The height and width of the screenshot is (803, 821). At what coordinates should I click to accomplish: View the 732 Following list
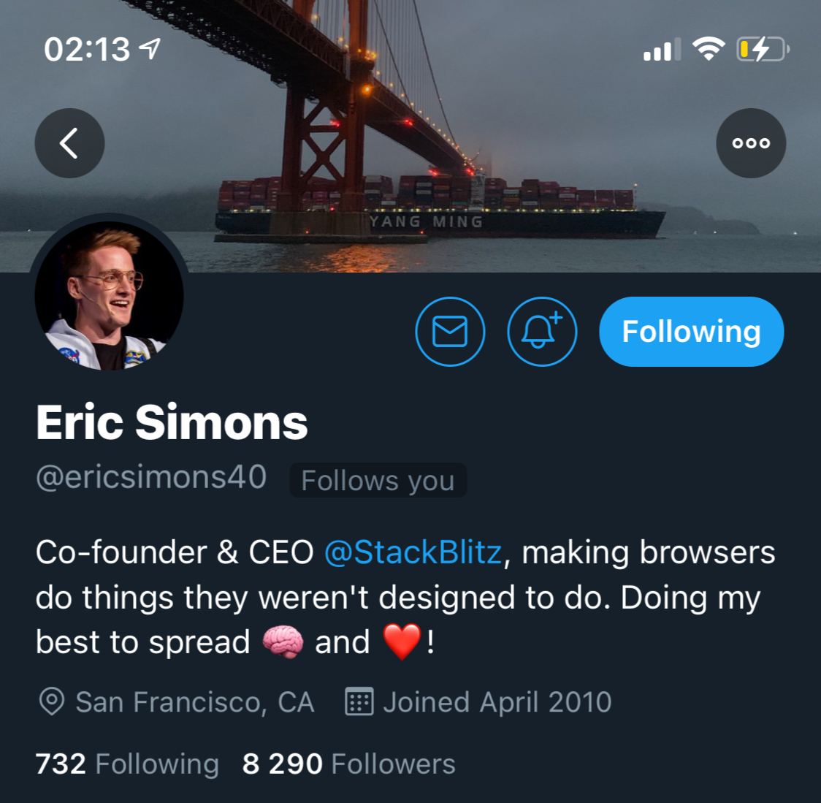(x=127, y=764)
